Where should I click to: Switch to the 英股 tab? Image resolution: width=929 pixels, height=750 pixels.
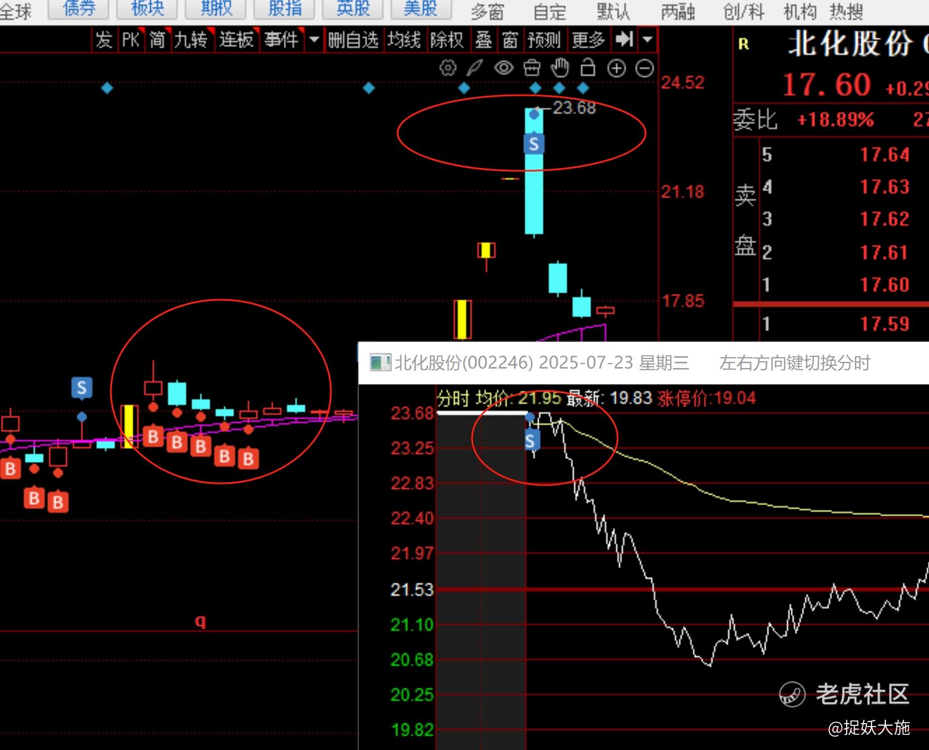tap(353, 8)
